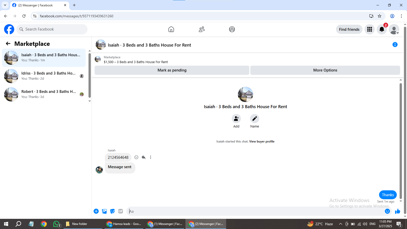Open a new browser tab

(74, 5)
